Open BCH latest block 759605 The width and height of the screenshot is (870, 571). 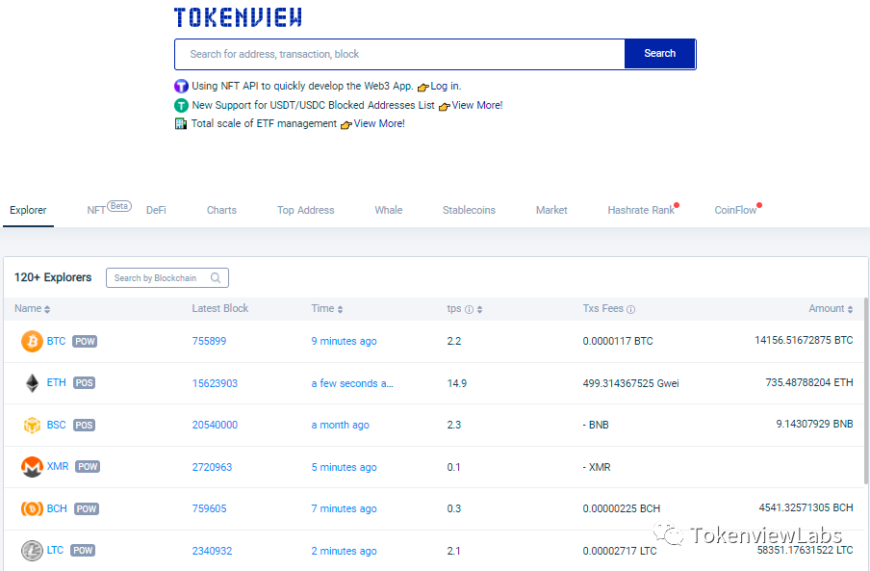point(209,508)
